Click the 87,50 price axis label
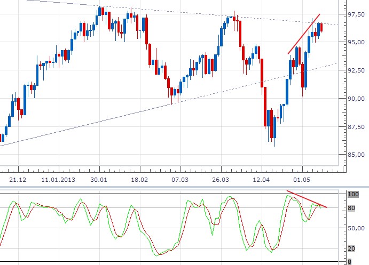This screenshot has width=369, height=265. point(356,127)
